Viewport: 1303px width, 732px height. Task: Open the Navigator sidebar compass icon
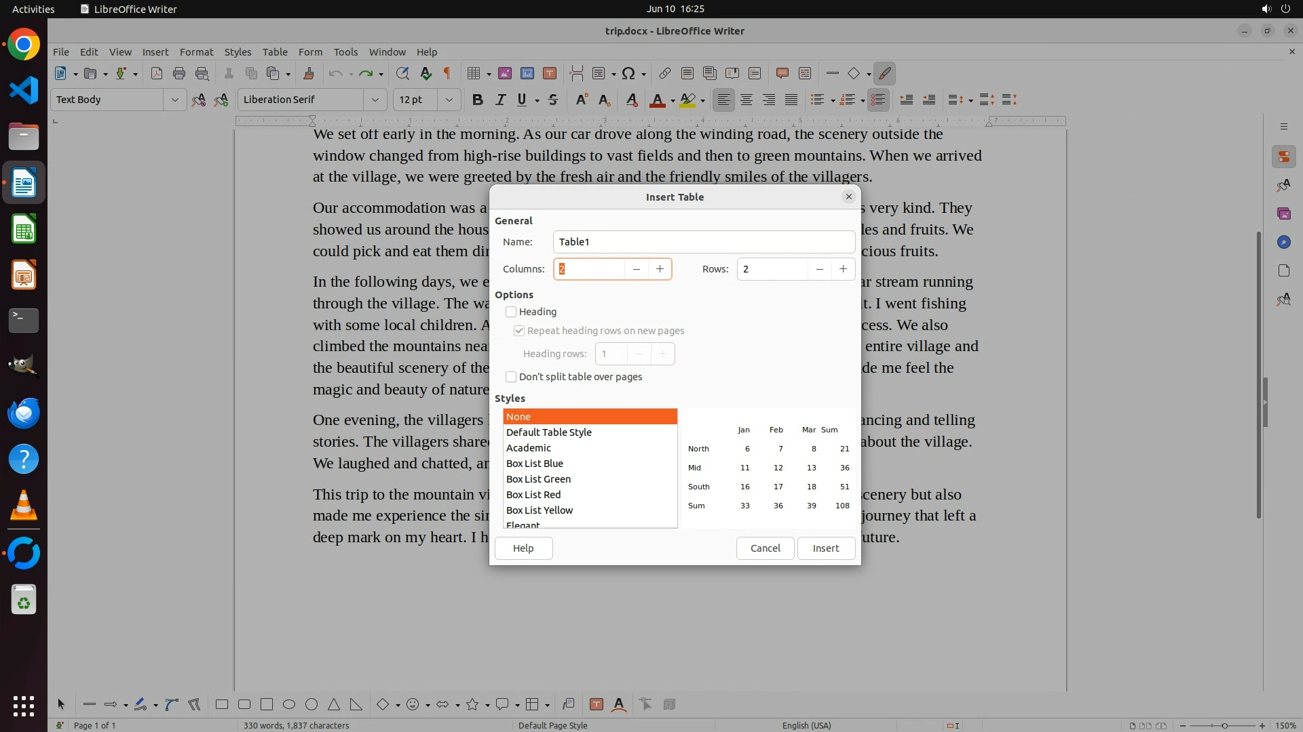1283,242
